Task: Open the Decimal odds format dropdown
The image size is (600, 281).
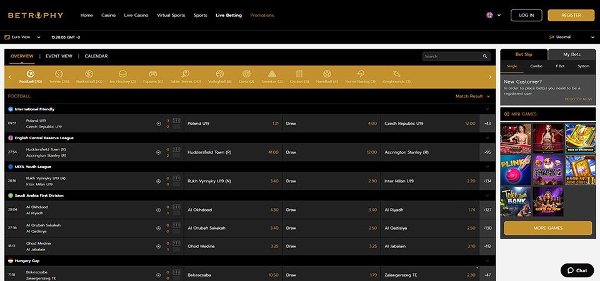Action: click(572, 37)
